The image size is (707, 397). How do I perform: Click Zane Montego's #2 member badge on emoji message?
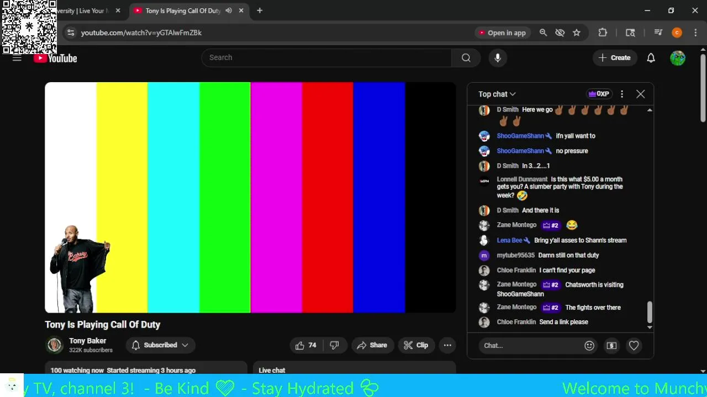coord(551,225)
